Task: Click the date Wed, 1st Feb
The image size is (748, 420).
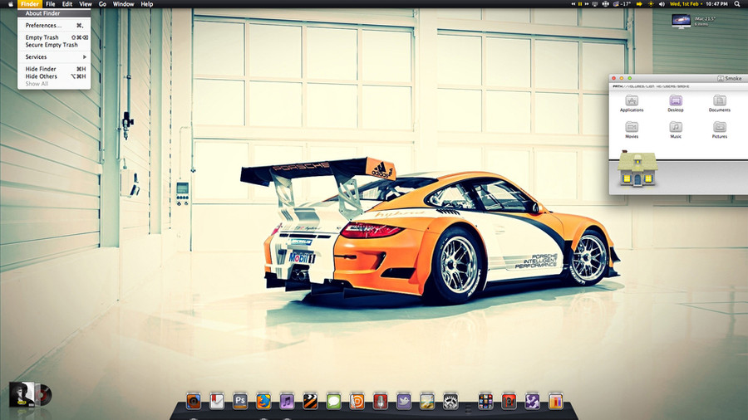Action: (x=685, y=4)
